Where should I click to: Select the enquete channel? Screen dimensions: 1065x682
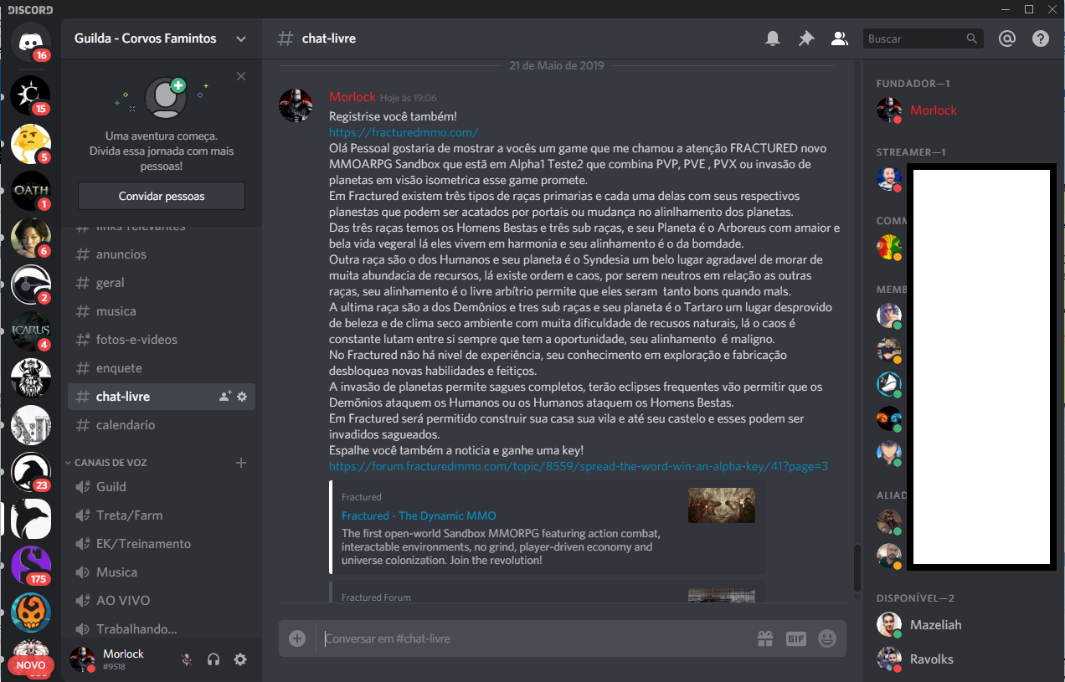(x=162, y=368)
